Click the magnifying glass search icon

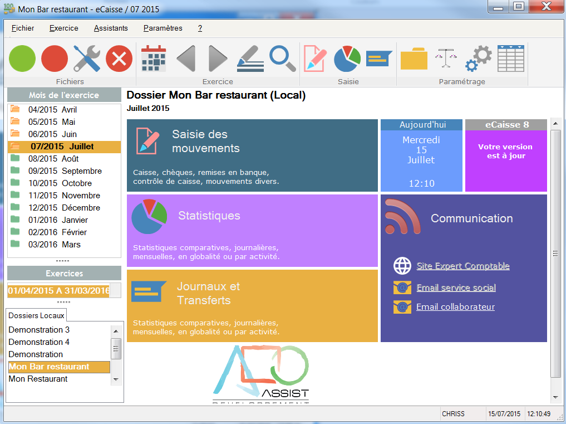(283, 59)
